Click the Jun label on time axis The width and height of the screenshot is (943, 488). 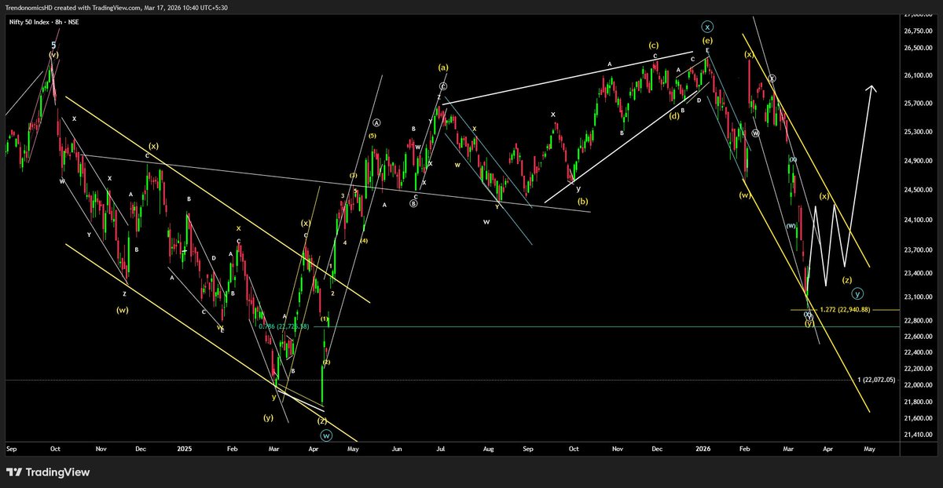(x=396, y=450)
